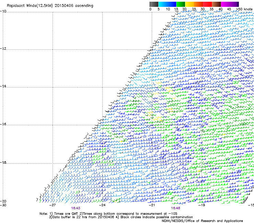This screenshot has width=254, height=223.
Task: Click the legend label '40' knots
Action: click(220, 9)
